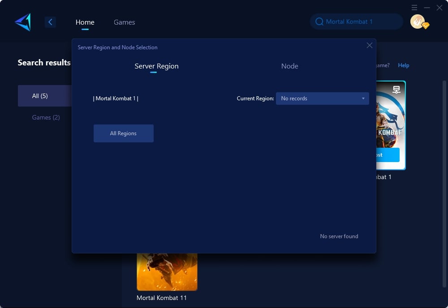Open the Mortal Kombat 1 cover thumbnail
This screenshot has height=308, width=448.
pyautogui.click(x=390, y=125)
